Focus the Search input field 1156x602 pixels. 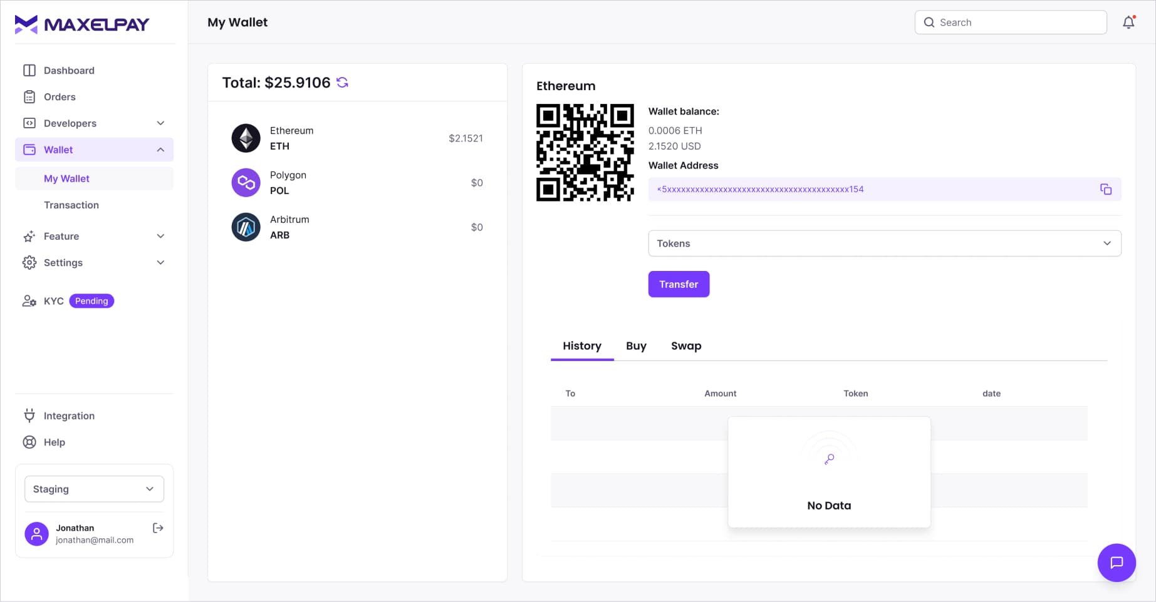[1011, 23]
